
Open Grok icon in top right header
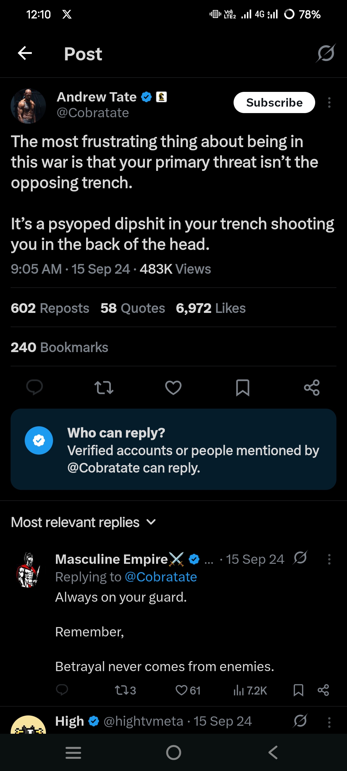pos(325,53)
